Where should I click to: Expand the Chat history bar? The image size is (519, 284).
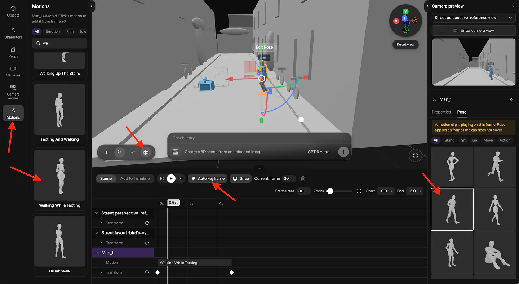click(x=259, y=138)
